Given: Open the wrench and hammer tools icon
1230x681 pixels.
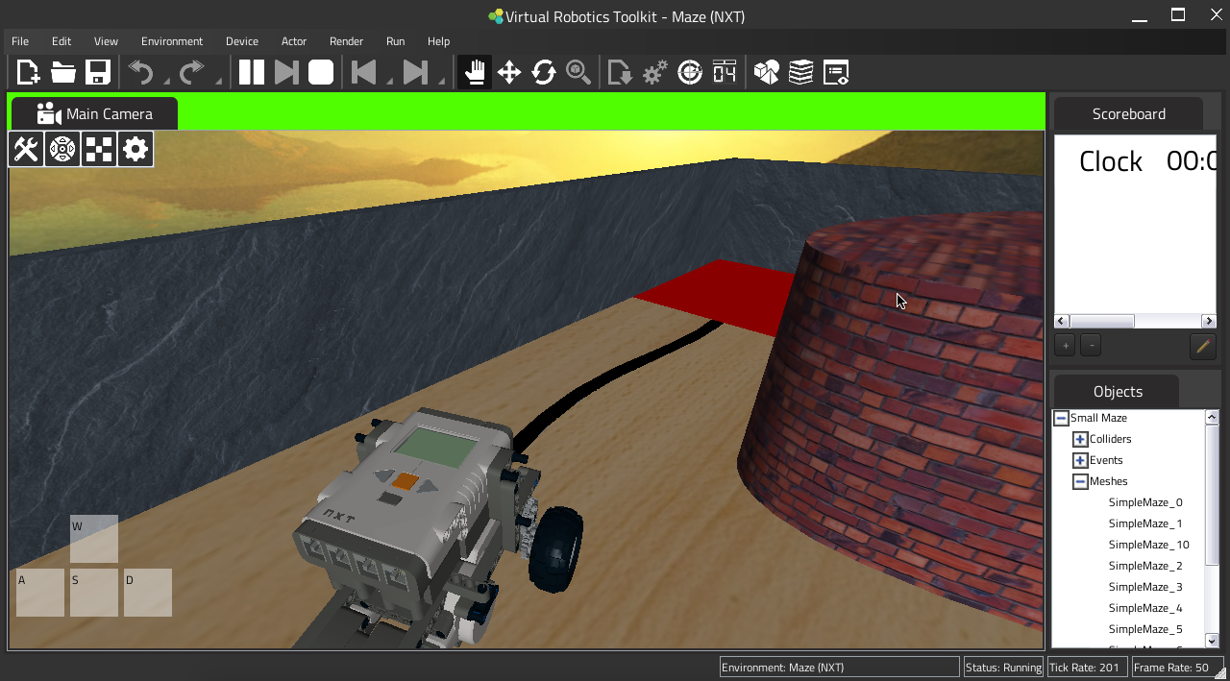Looking at the screenshot, I should tap(26, 150).
